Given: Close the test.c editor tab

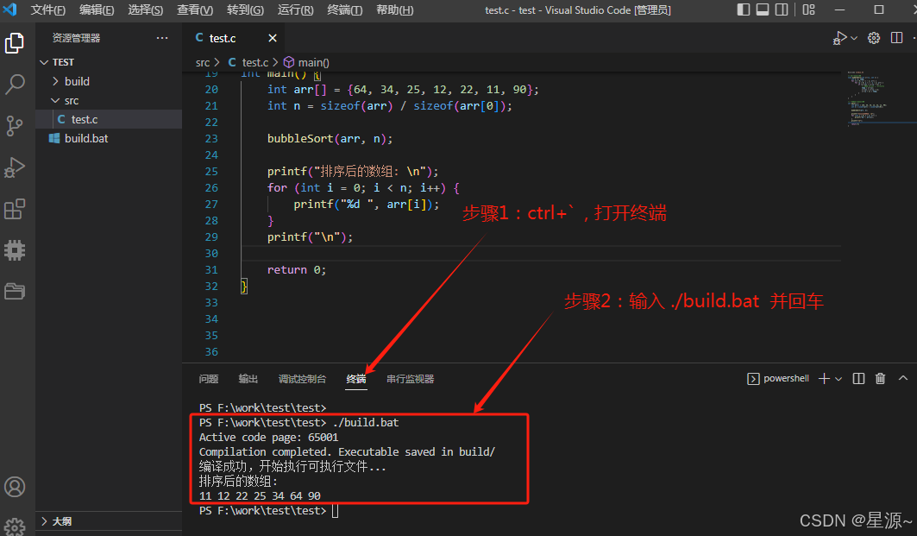Looking at the screenshot, I should pos(273,38).
